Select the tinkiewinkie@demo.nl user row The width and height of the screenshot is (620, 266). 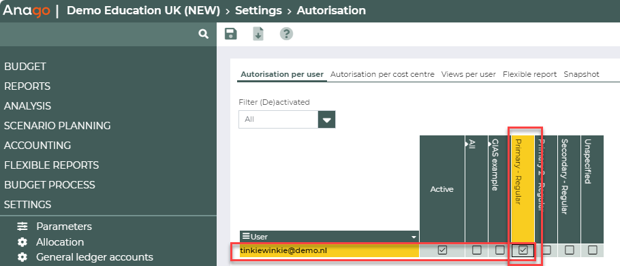pos(329,250)
